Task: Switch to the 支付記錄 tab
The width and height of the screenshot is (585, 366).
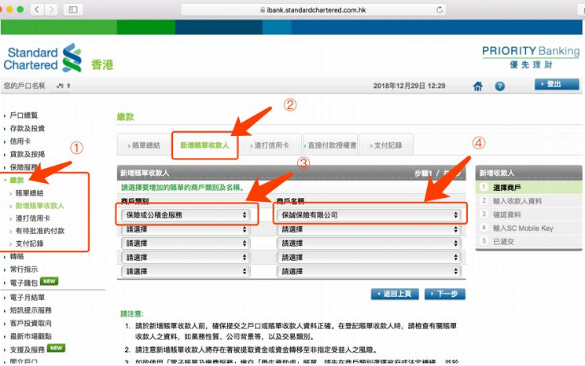Action: coord(386,145)
